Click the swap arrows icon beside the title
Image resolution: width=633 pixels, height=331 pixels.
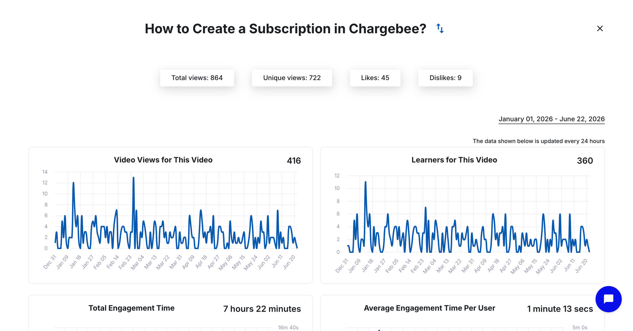[440, 28]
